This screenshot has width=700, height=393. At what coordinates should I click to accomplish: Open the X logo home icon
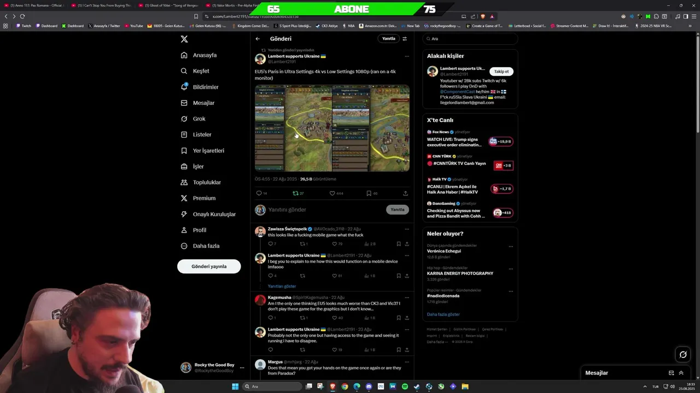coord(184,39)
